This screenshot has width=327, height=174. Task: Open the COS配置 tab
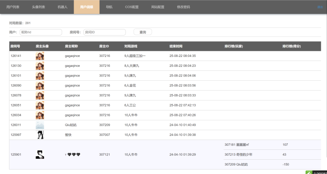[x=132, y=7]
